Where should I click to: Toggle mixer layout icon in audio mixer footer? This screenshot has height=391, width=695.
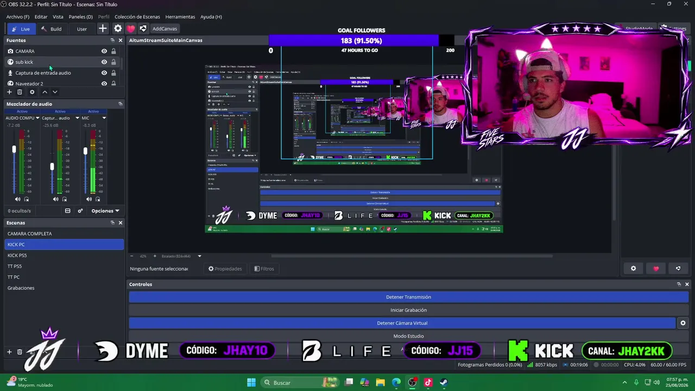(67, 211)
